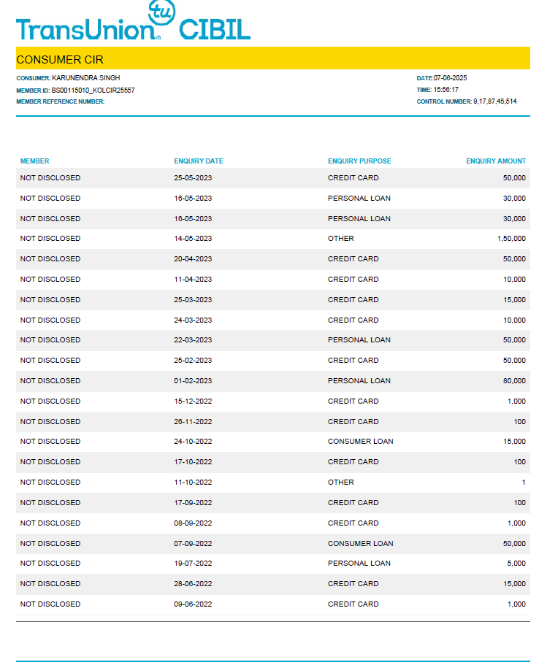Click the CONSUMER CIR yellow header title
539x665 pixels.
60,60
